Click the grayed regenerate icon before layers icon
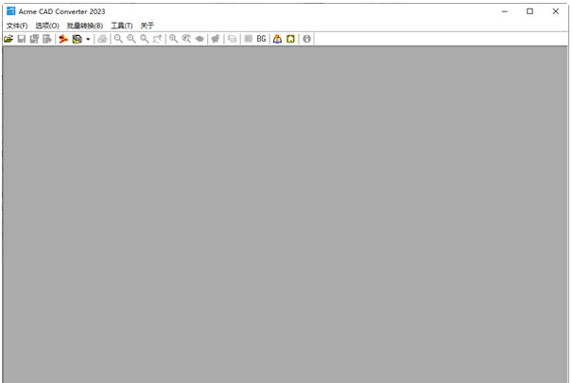This screenshot has height=383, width=573. pyautogui.click(x=216, y=39)
